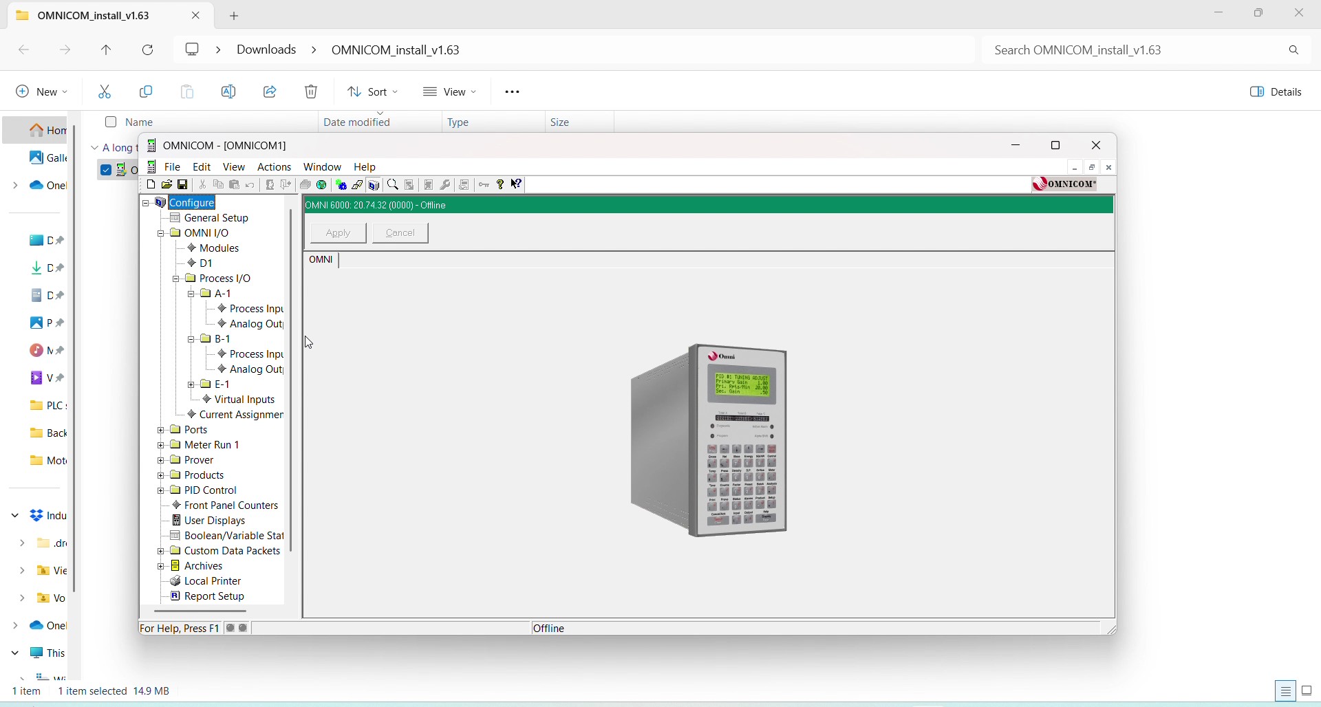Expand the E-1 tree folder

191,385
